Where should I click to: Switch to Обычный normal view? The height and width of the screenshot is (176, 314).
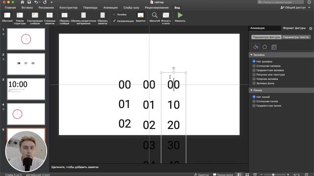(x=7, y=18)
